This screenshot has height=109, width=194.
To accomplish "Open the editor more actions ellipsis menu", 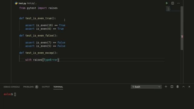I will click(178, 3).
